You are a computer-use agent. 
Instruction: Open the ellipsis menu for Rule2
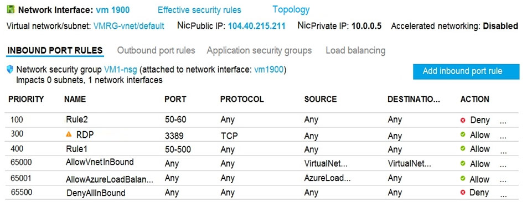click(x=503, y=122)
